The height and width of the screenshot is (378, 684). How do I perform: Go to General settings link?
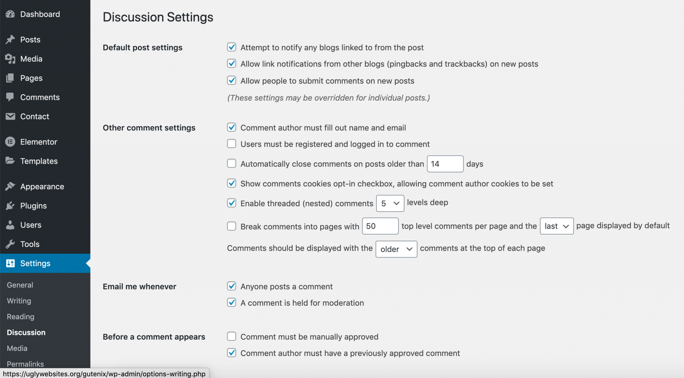[20, 285]
